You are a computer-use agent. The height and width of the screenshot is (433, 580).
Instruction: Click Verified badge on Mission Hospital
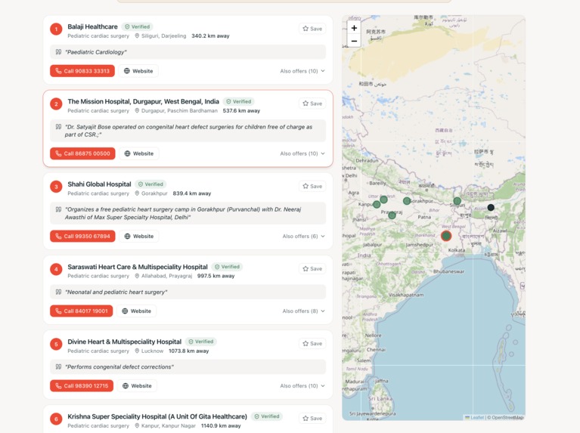point(239,101)
